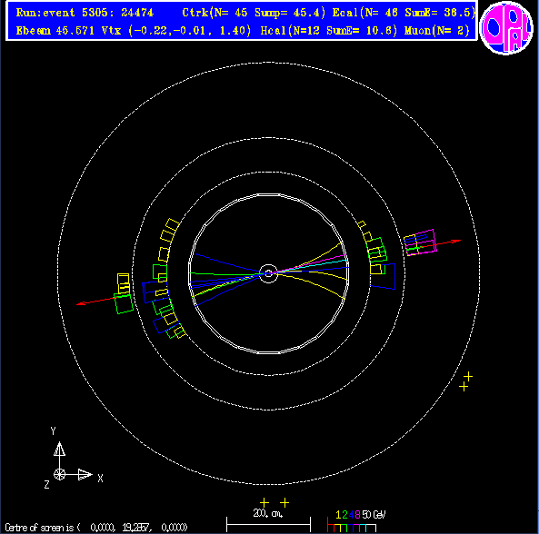The height and width of the screenshot is (534, 539).
Task: Click the Muon(N= 2) header text
Action: point(437,31)
